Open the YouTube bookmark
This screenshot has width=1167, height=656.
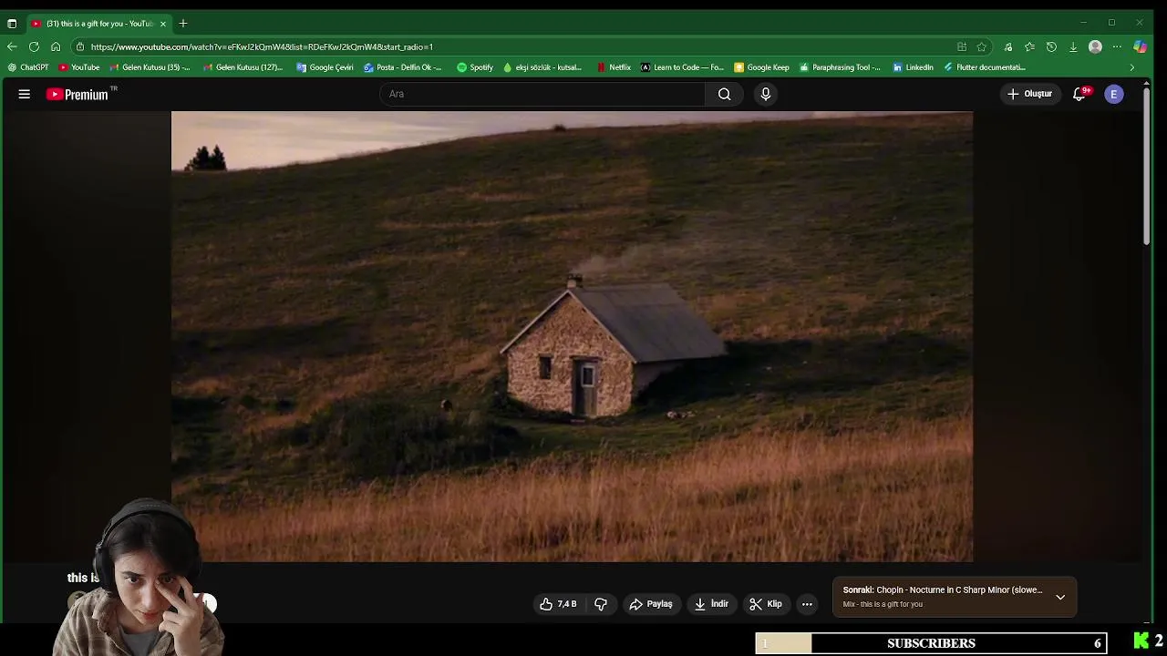click(79, 67)
